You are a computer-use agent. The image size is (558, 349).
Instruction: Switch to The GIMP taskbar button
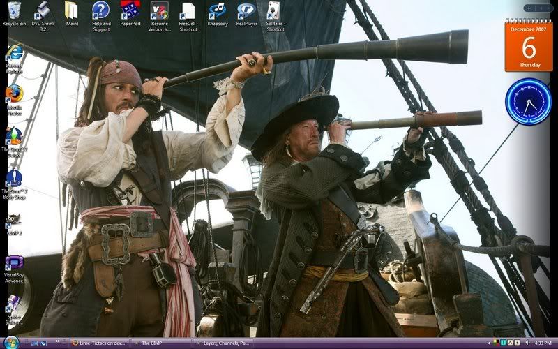coord(161,343)
